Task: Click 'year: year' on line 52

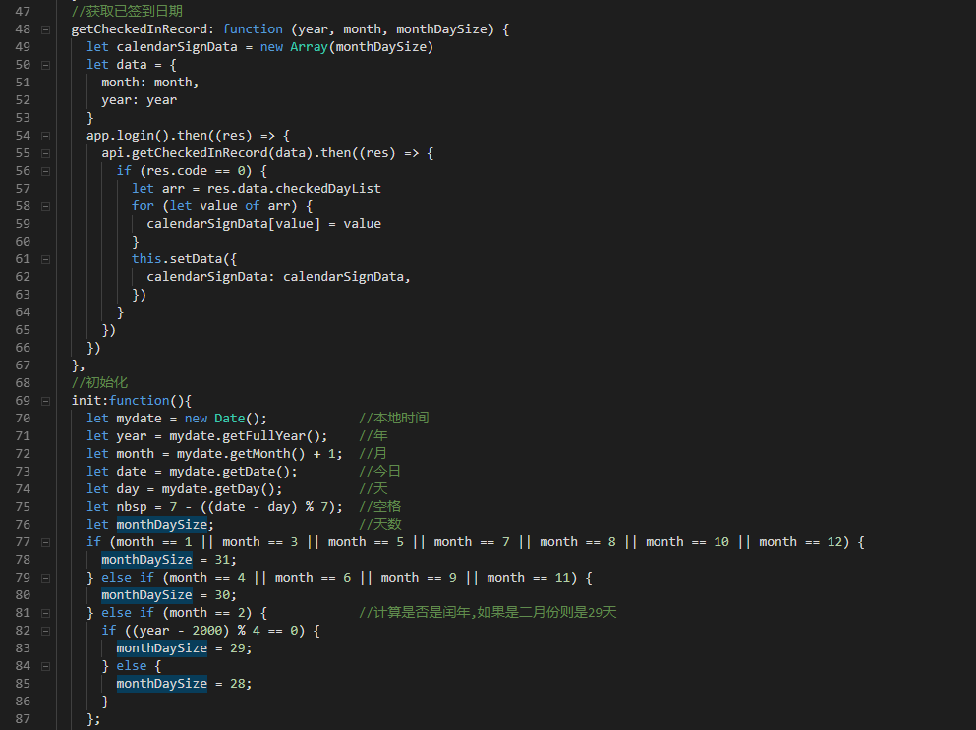Action: pyautogui.click(x=139, y=100)
